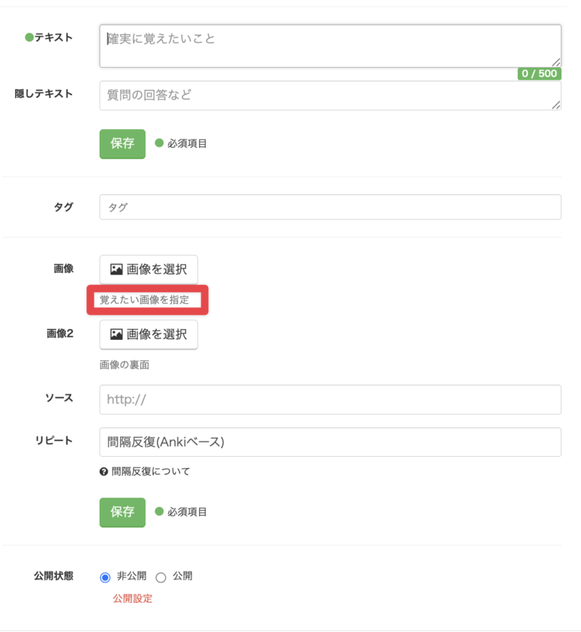581x632 pixels.
Task: Click the picture icon in 画像2 select button
Action: pyautogui.click(x=116, y=334)
